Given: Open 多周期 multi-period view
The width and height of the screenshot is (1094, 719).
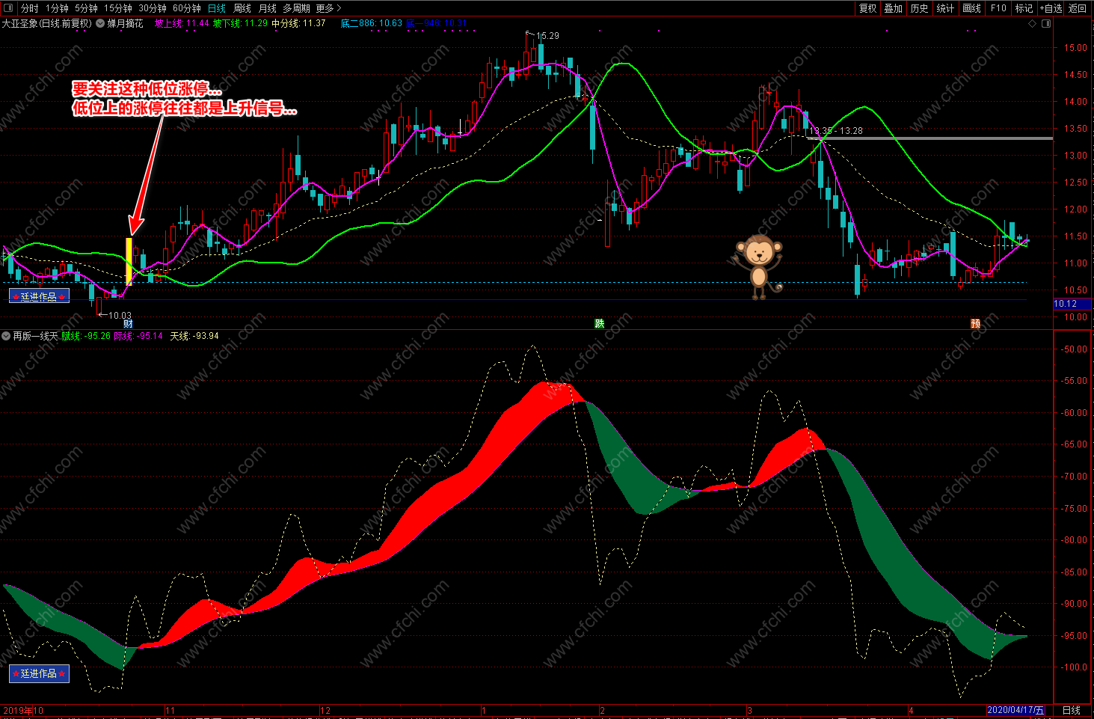Looking at the screenshot, I should [x=296, y=8].
